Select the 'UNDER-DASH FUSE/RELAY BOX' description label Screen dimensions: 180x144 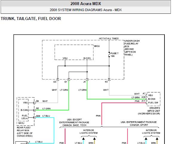pyautogui.click(x=132, y=48)
